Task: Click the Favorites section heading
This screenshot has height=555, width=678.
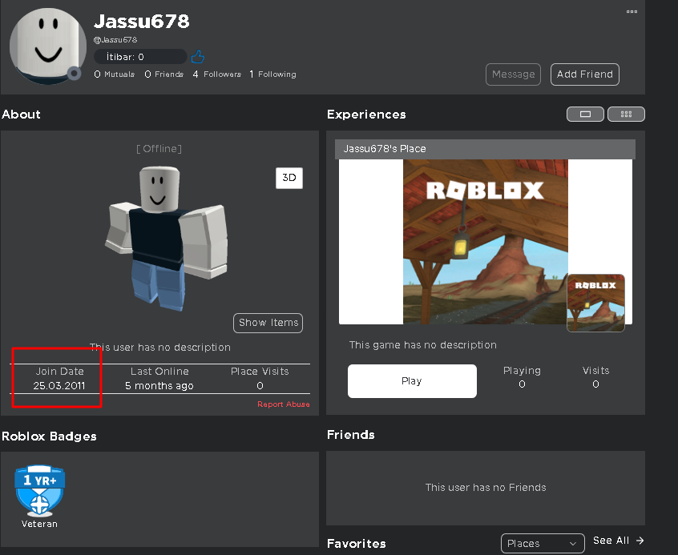Action: tap(357, 543)
